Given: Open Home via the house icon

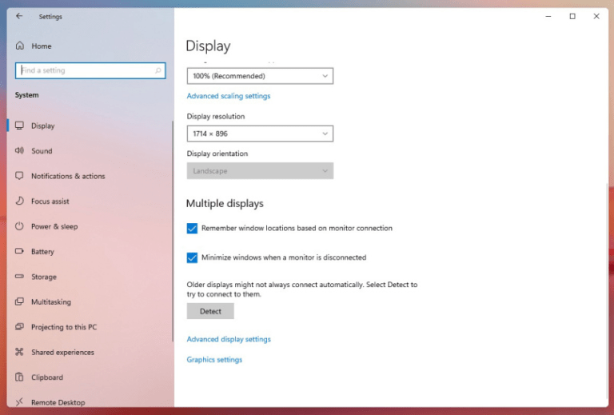Looking at the screenshot, I should [x=20, y=46].
